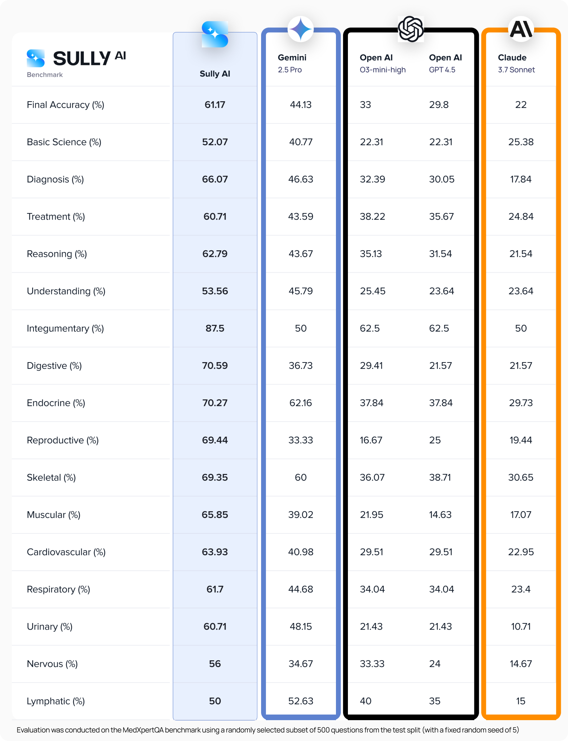This screenshot has width=568, height=741.
Task: Select the Claude 3.7 Sonnet column header
Action: (516, 63)
